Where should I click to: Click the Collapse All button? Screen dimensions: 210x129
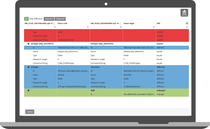coord(60,19)
